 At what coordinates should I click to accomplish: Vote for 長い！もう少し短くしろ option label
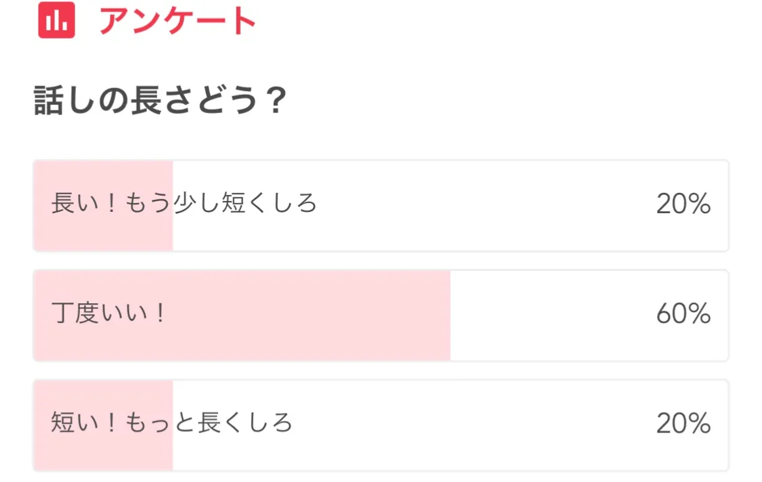(184, 203)
